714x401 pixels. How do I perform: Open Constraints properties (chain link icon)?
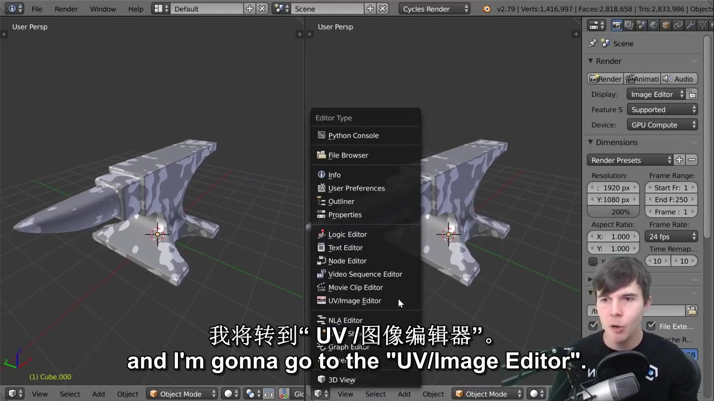[x=677, y=25]
